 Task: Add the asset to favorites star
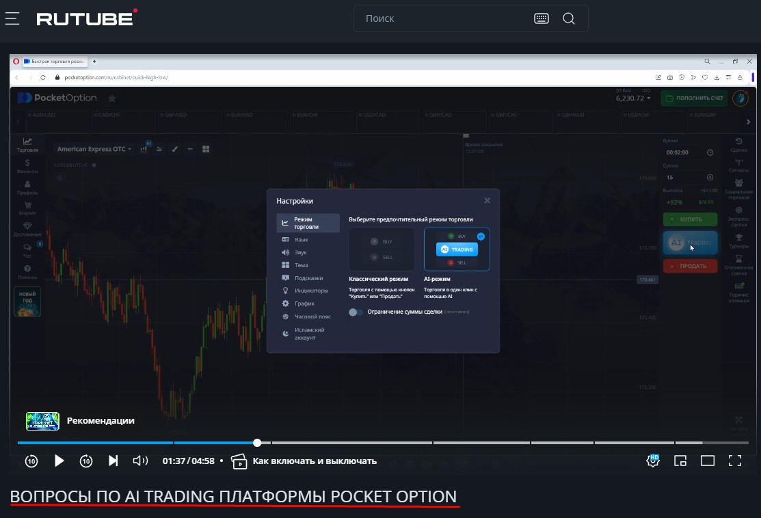pos(112,98)
